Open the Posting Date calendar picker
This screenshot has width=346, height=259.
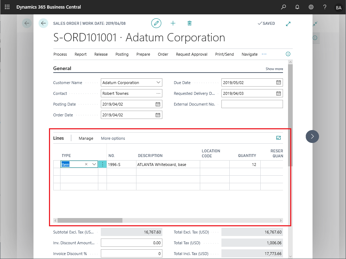[158, 104]
